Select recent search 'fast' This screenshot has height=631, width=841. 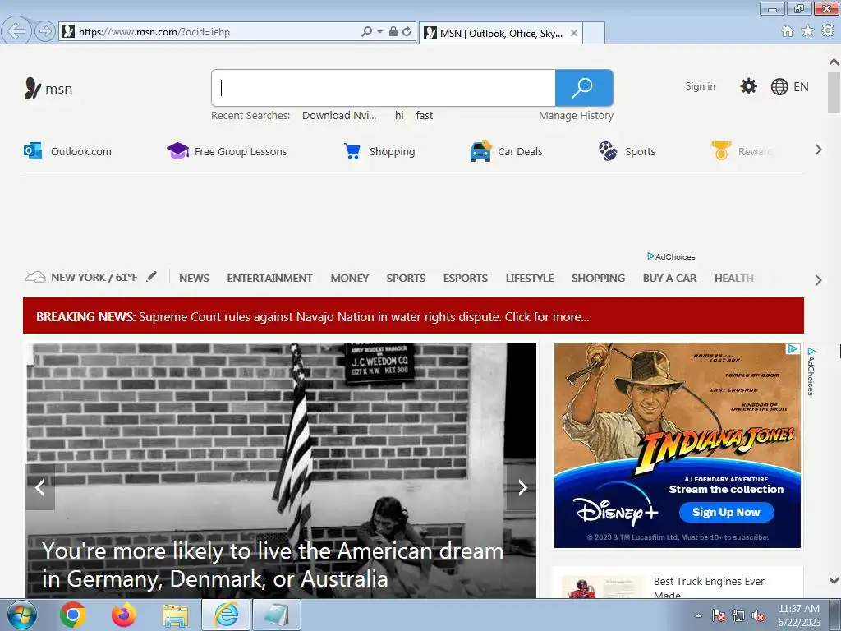[425, 115]
